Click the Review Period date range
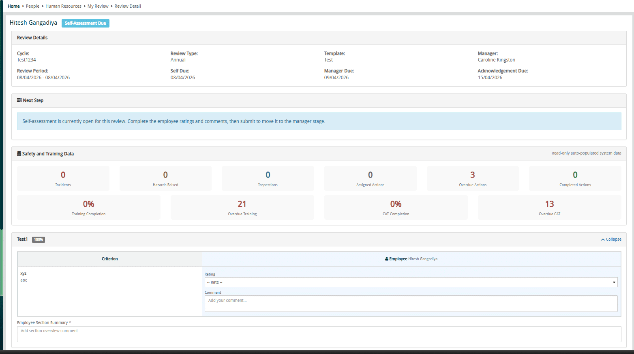Screen dimensions: 634x354 pyautogui.click(x=43, y=78)
